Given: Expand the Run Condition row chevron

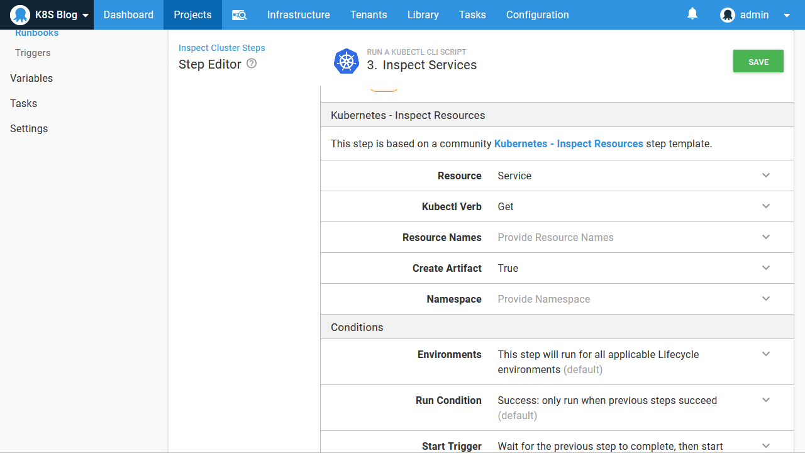Looking at the screenshot, I should [766, 400].
